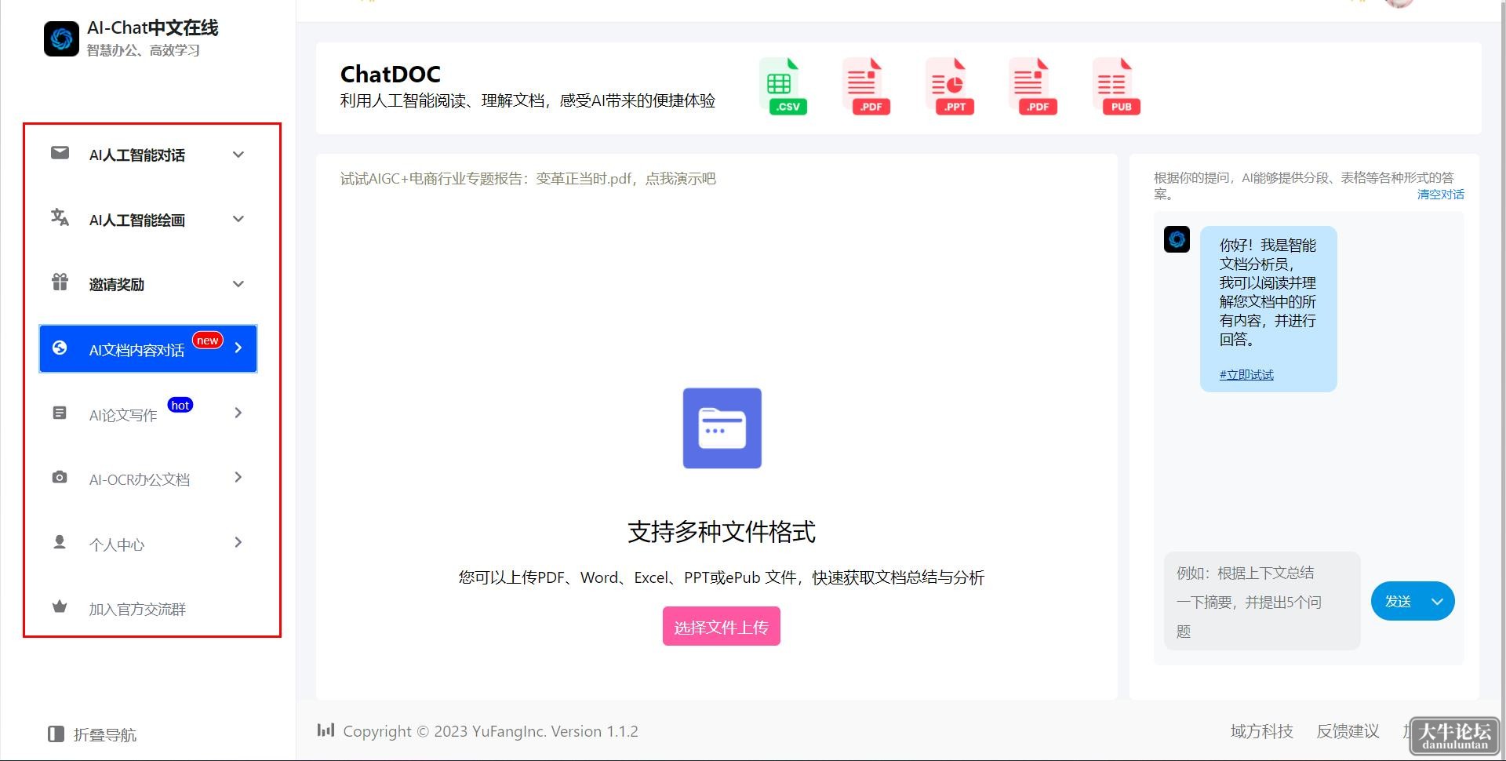Click the bot avatar in chat panel
This screenshot has width=1506, height=761.
pos(1177,239)
